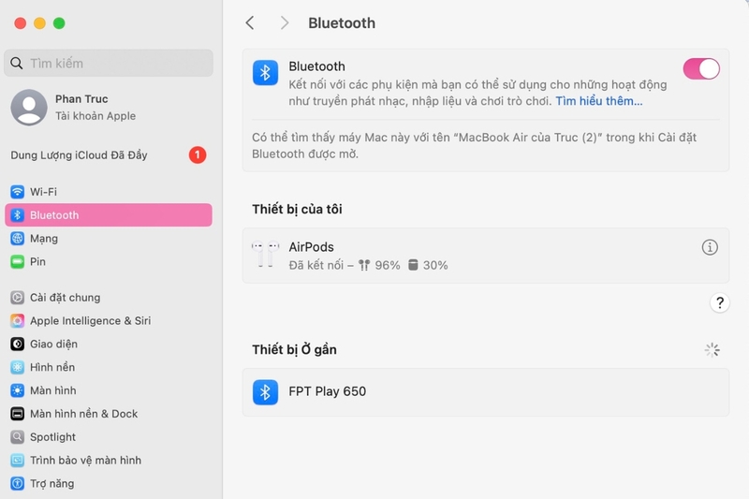Toggle the Bluetooth switch off

(700, 68)
